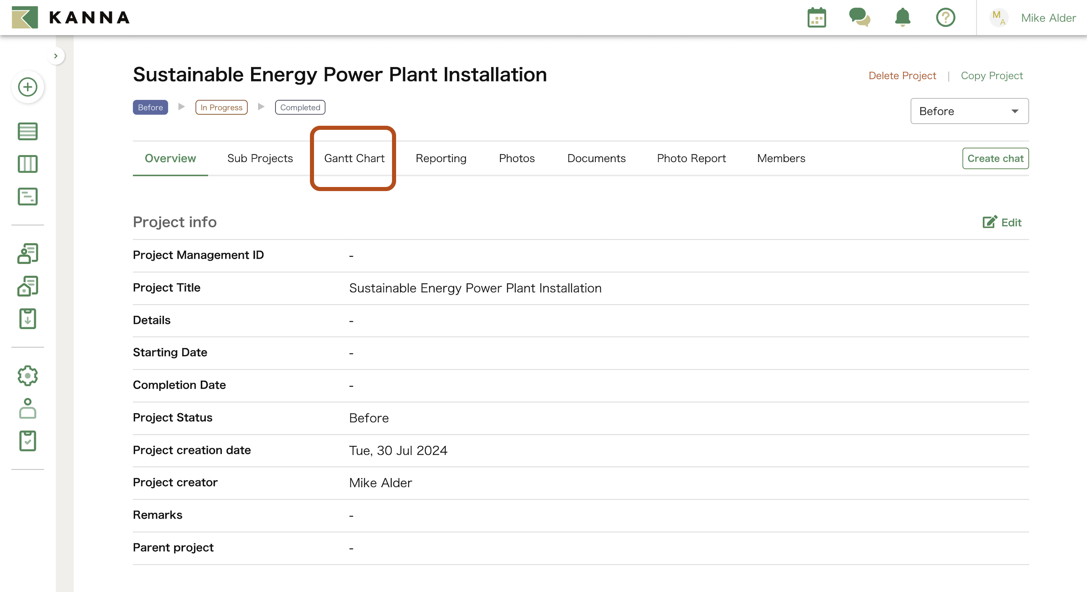
Task: Open the clipboard checkmark sidebar icon
Action: tap(28, 441)
